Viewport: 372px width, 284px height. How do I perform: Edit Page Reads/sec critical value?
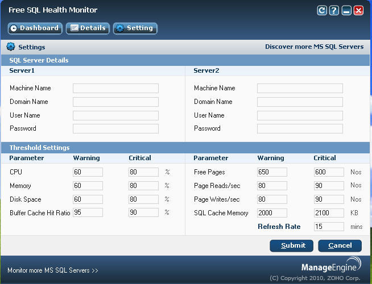click(329, 186)
